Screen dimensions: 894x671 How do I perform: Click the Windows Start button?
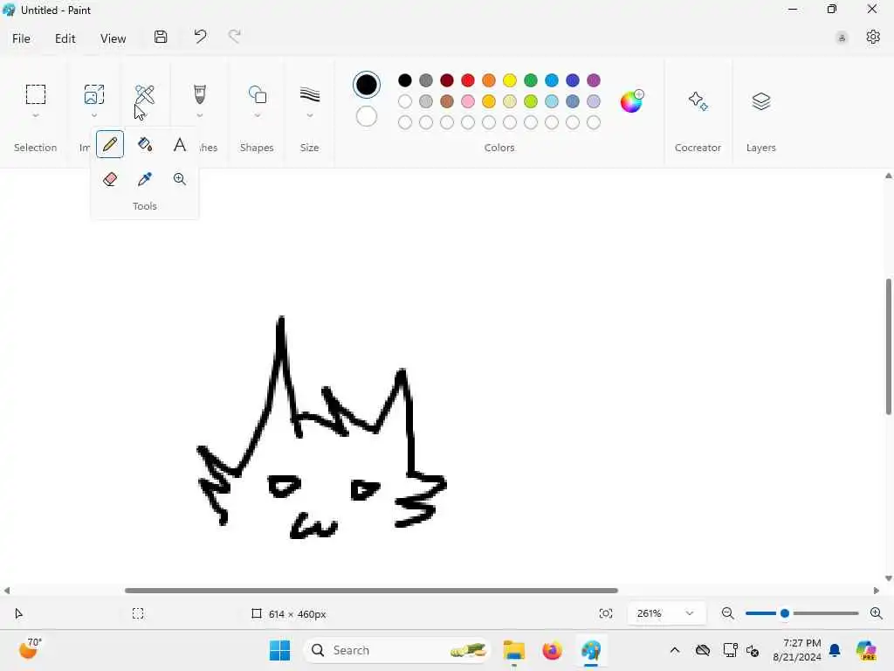pos(279,650)
